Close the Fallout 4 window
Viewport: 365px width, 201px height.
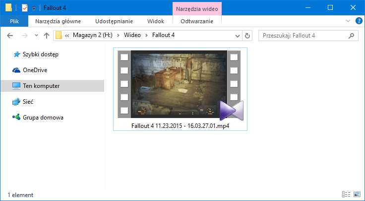[x=353, y=7]
